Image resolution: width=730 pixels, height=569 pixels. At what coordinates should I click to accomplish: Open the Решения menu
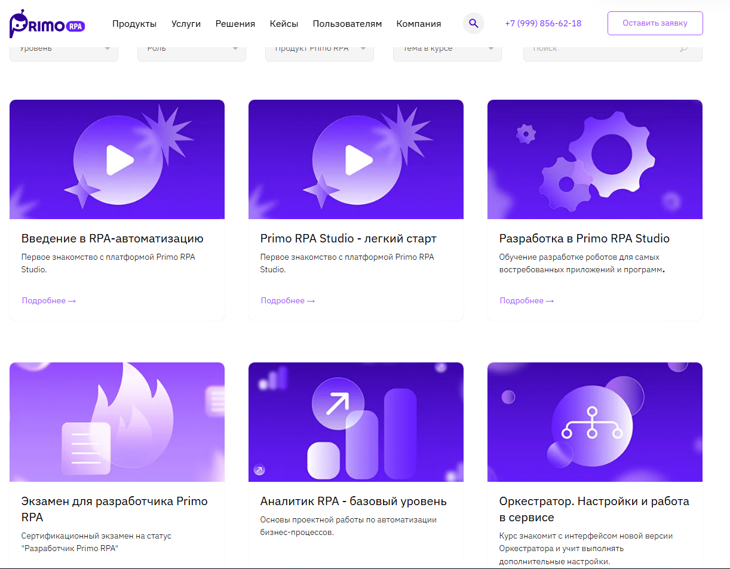pos(235,24)
